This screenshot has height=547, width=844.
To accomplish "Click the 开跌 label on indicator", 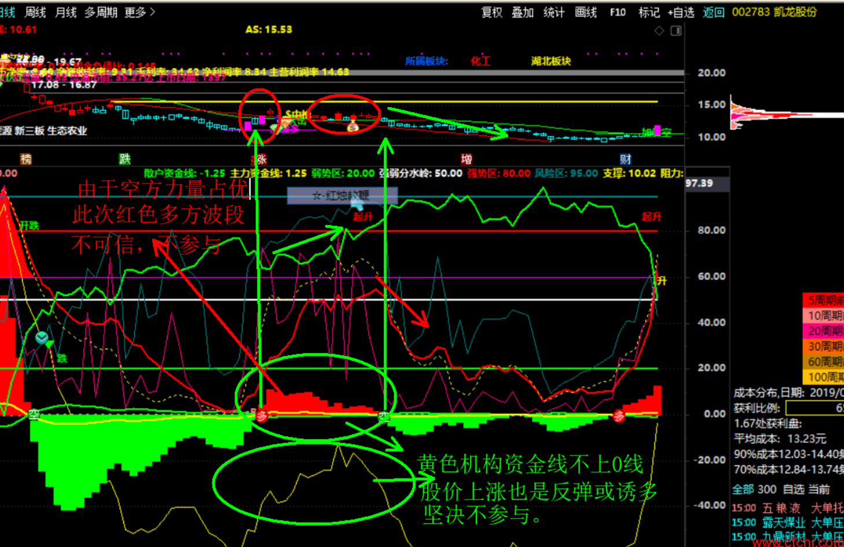I will tap(30, 225).
